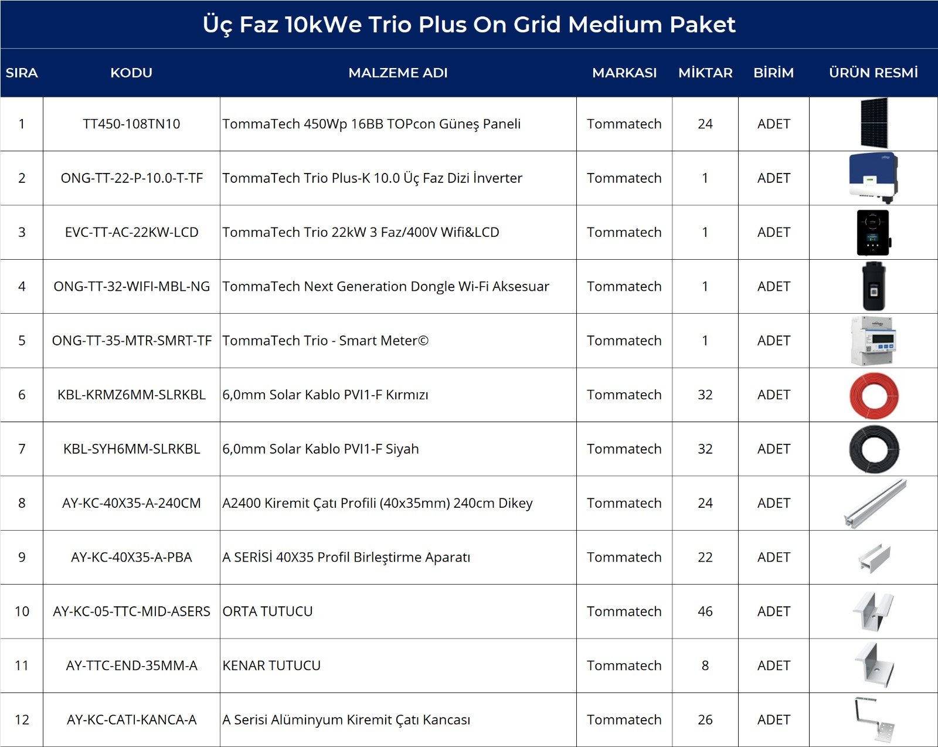Screen dimensions: 938x747
Task: Click quantity 32 in Kırmızı cable row
Action: [705, 395]
